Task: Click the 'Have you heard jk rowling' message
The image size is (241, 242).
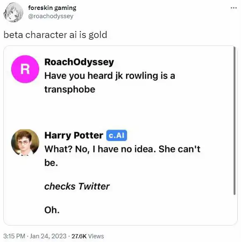Action: point(110,83)
